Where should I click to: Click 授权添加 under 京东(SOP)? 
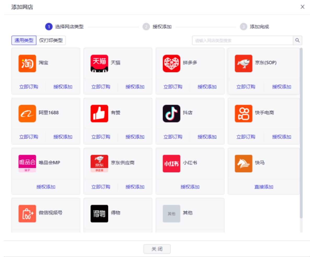(x=282, y=87)
